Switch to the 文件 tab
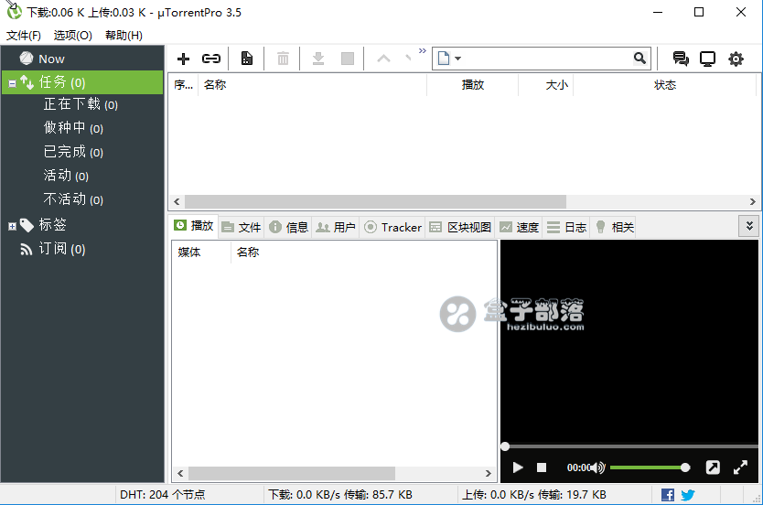 242,227
